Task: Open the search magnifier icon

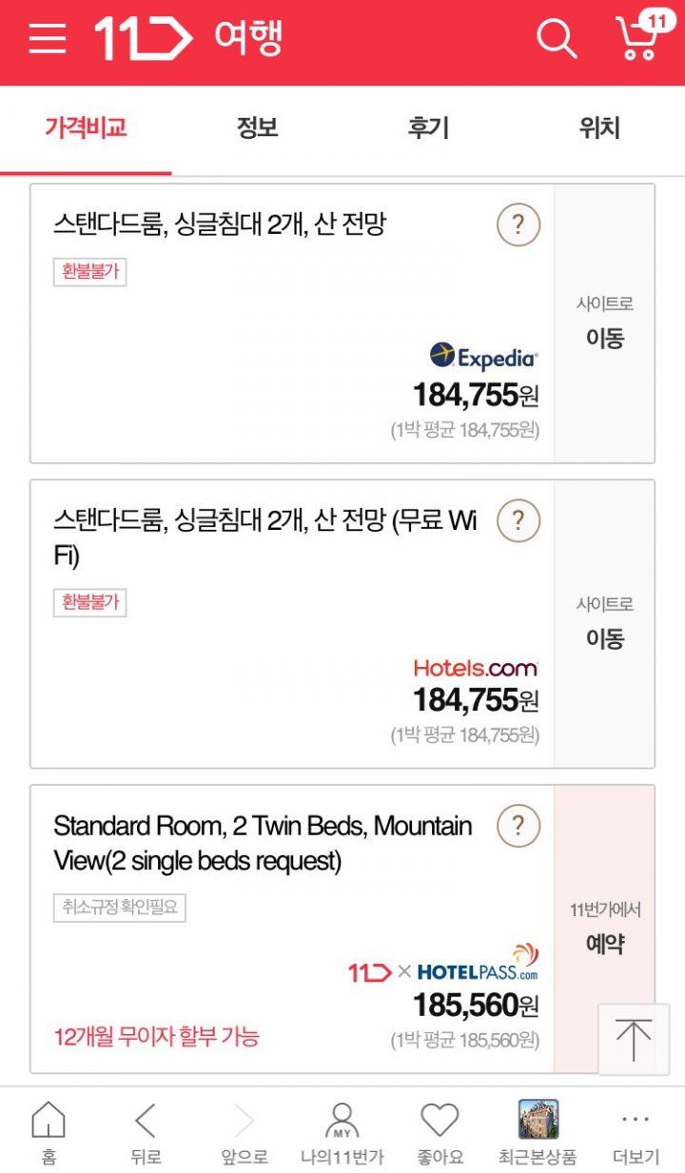Action: 556,39
